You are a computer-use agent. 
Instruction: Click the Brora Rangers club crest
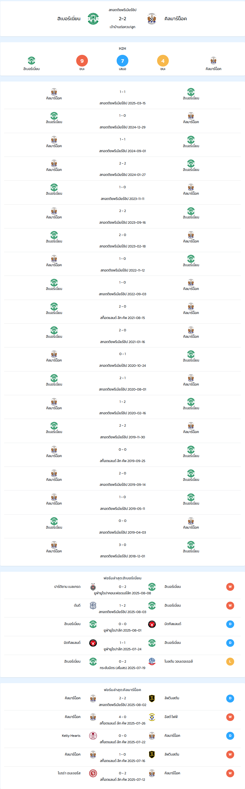tap(93, 773)
